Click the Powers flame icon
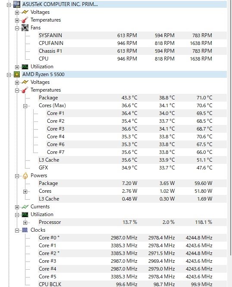Screen dimensions: 232x287 coord(25,175)
